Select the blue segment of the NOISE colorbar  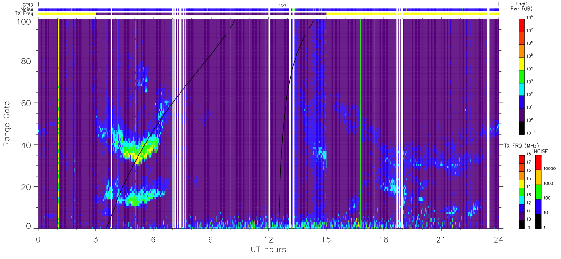(538, 206)
